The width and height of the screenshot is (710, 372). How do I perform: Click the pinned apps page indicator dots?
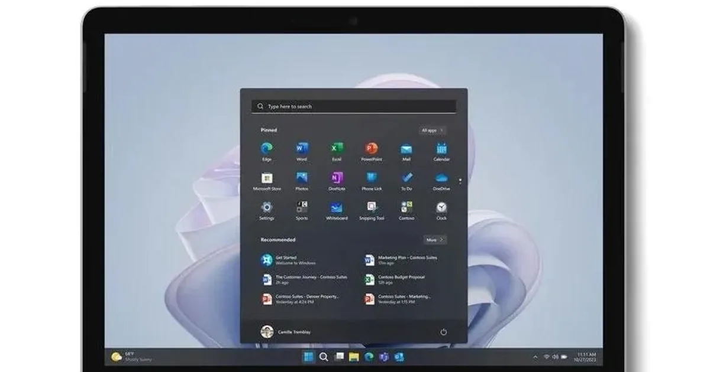[x=460, y=181]
